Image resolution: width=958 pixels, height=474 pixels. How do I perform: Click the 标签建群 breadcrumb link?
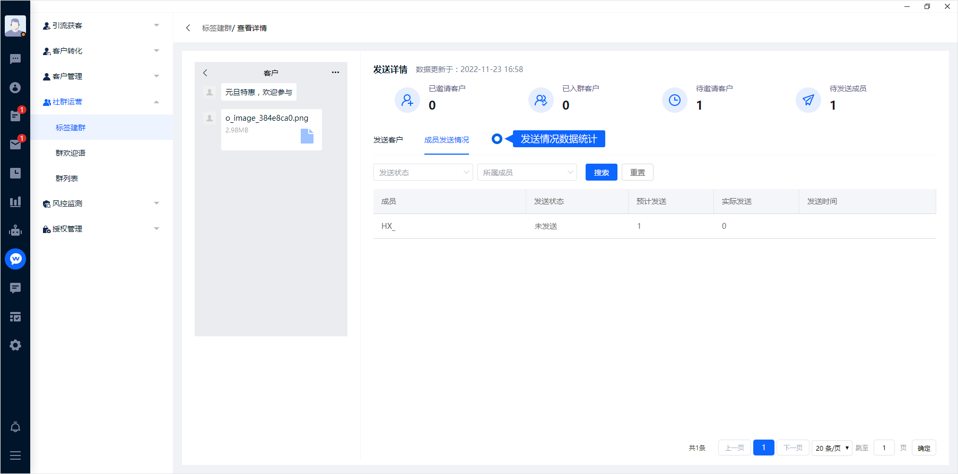point(217,28)
